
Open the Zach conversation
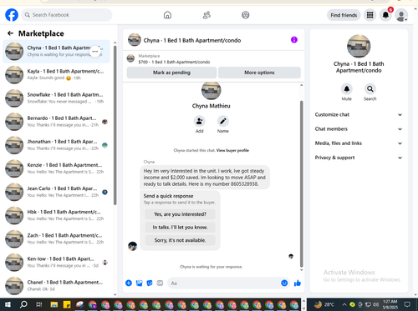click(56, 238)
